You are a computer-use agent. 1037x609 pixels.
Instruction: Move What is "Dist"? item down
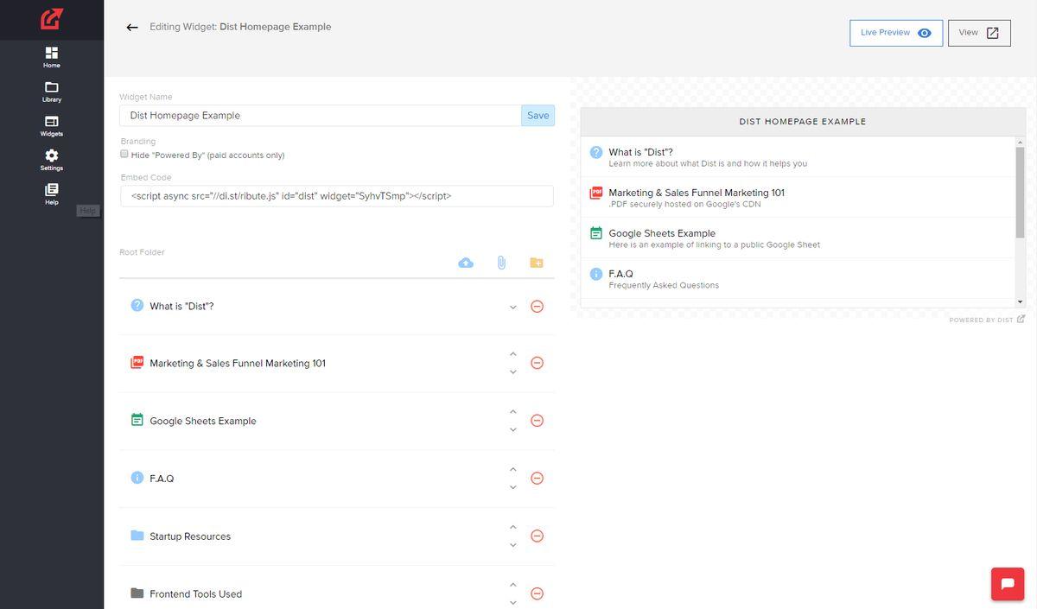coord(513,308)
